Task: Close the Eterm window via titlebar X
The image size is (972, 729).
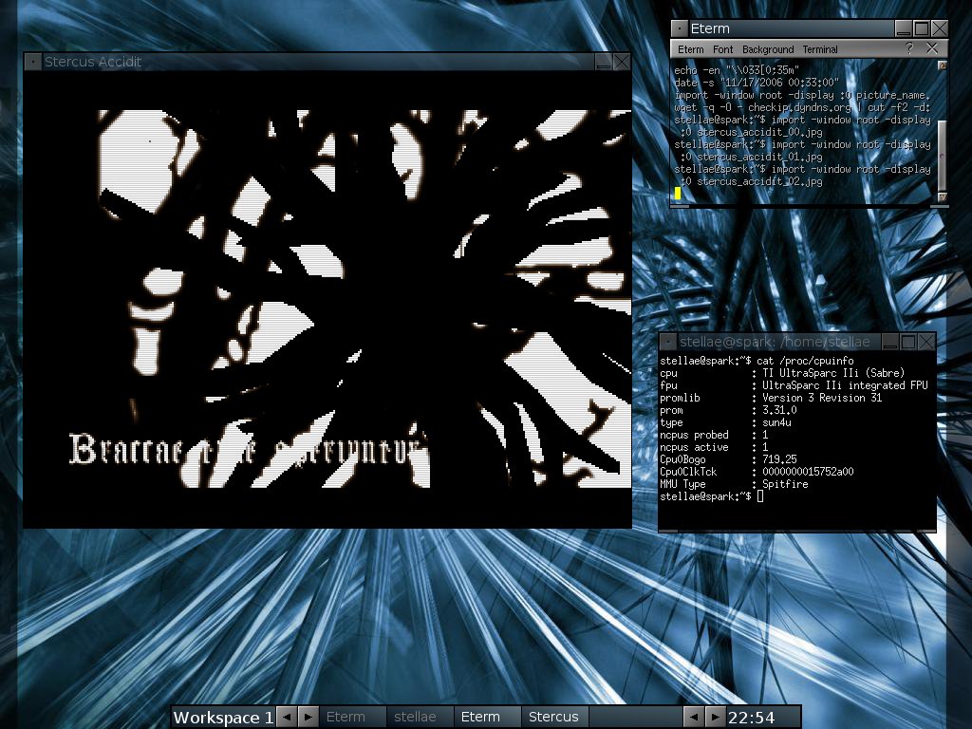Action: point(940,28)
